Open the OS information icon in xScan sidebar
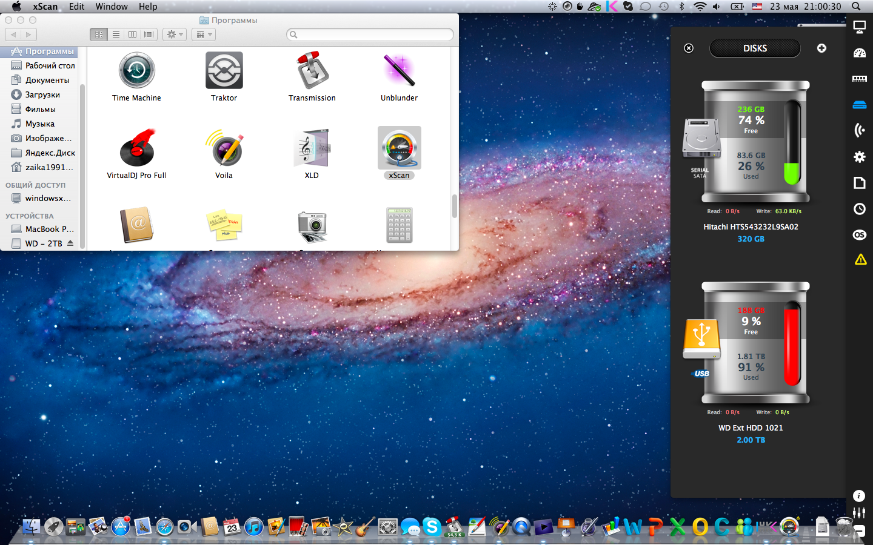Screen dimensions: 873x545 [x=859, y=235]
